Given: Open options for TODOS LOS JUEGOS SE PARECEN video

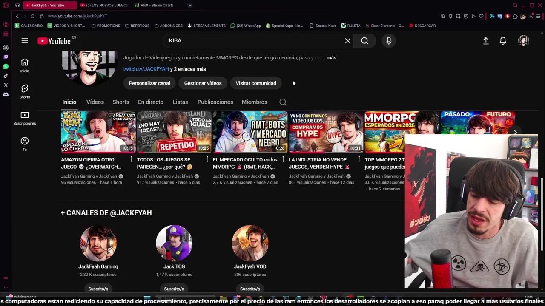Looking at the screenshot, I should point(207,159).
